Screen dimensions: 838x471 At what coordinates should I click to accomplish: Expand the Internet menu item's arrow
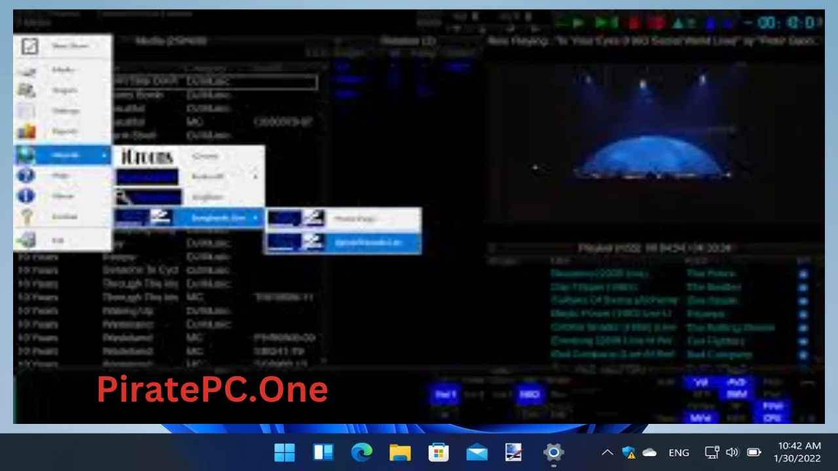coord(105,156)
